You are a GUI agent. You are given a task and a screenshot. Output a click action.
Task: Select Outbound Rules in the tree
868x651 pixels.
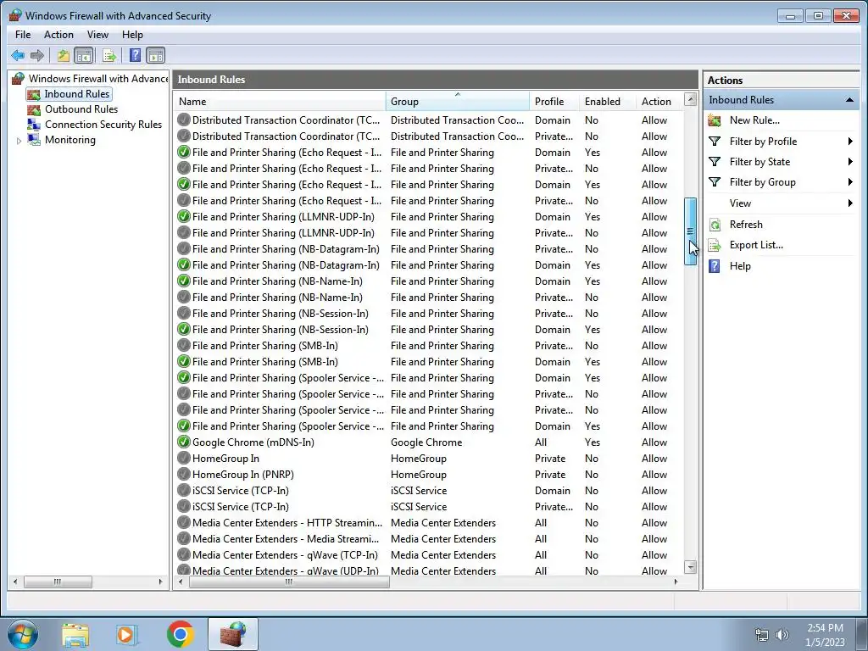tap(81, 109)
